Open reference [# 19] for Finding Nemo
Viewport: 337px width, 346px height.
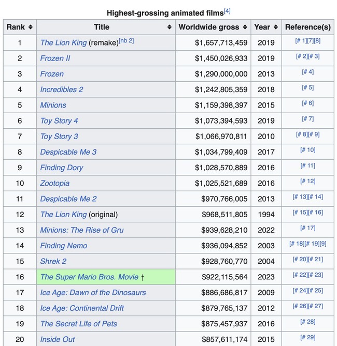312,244
